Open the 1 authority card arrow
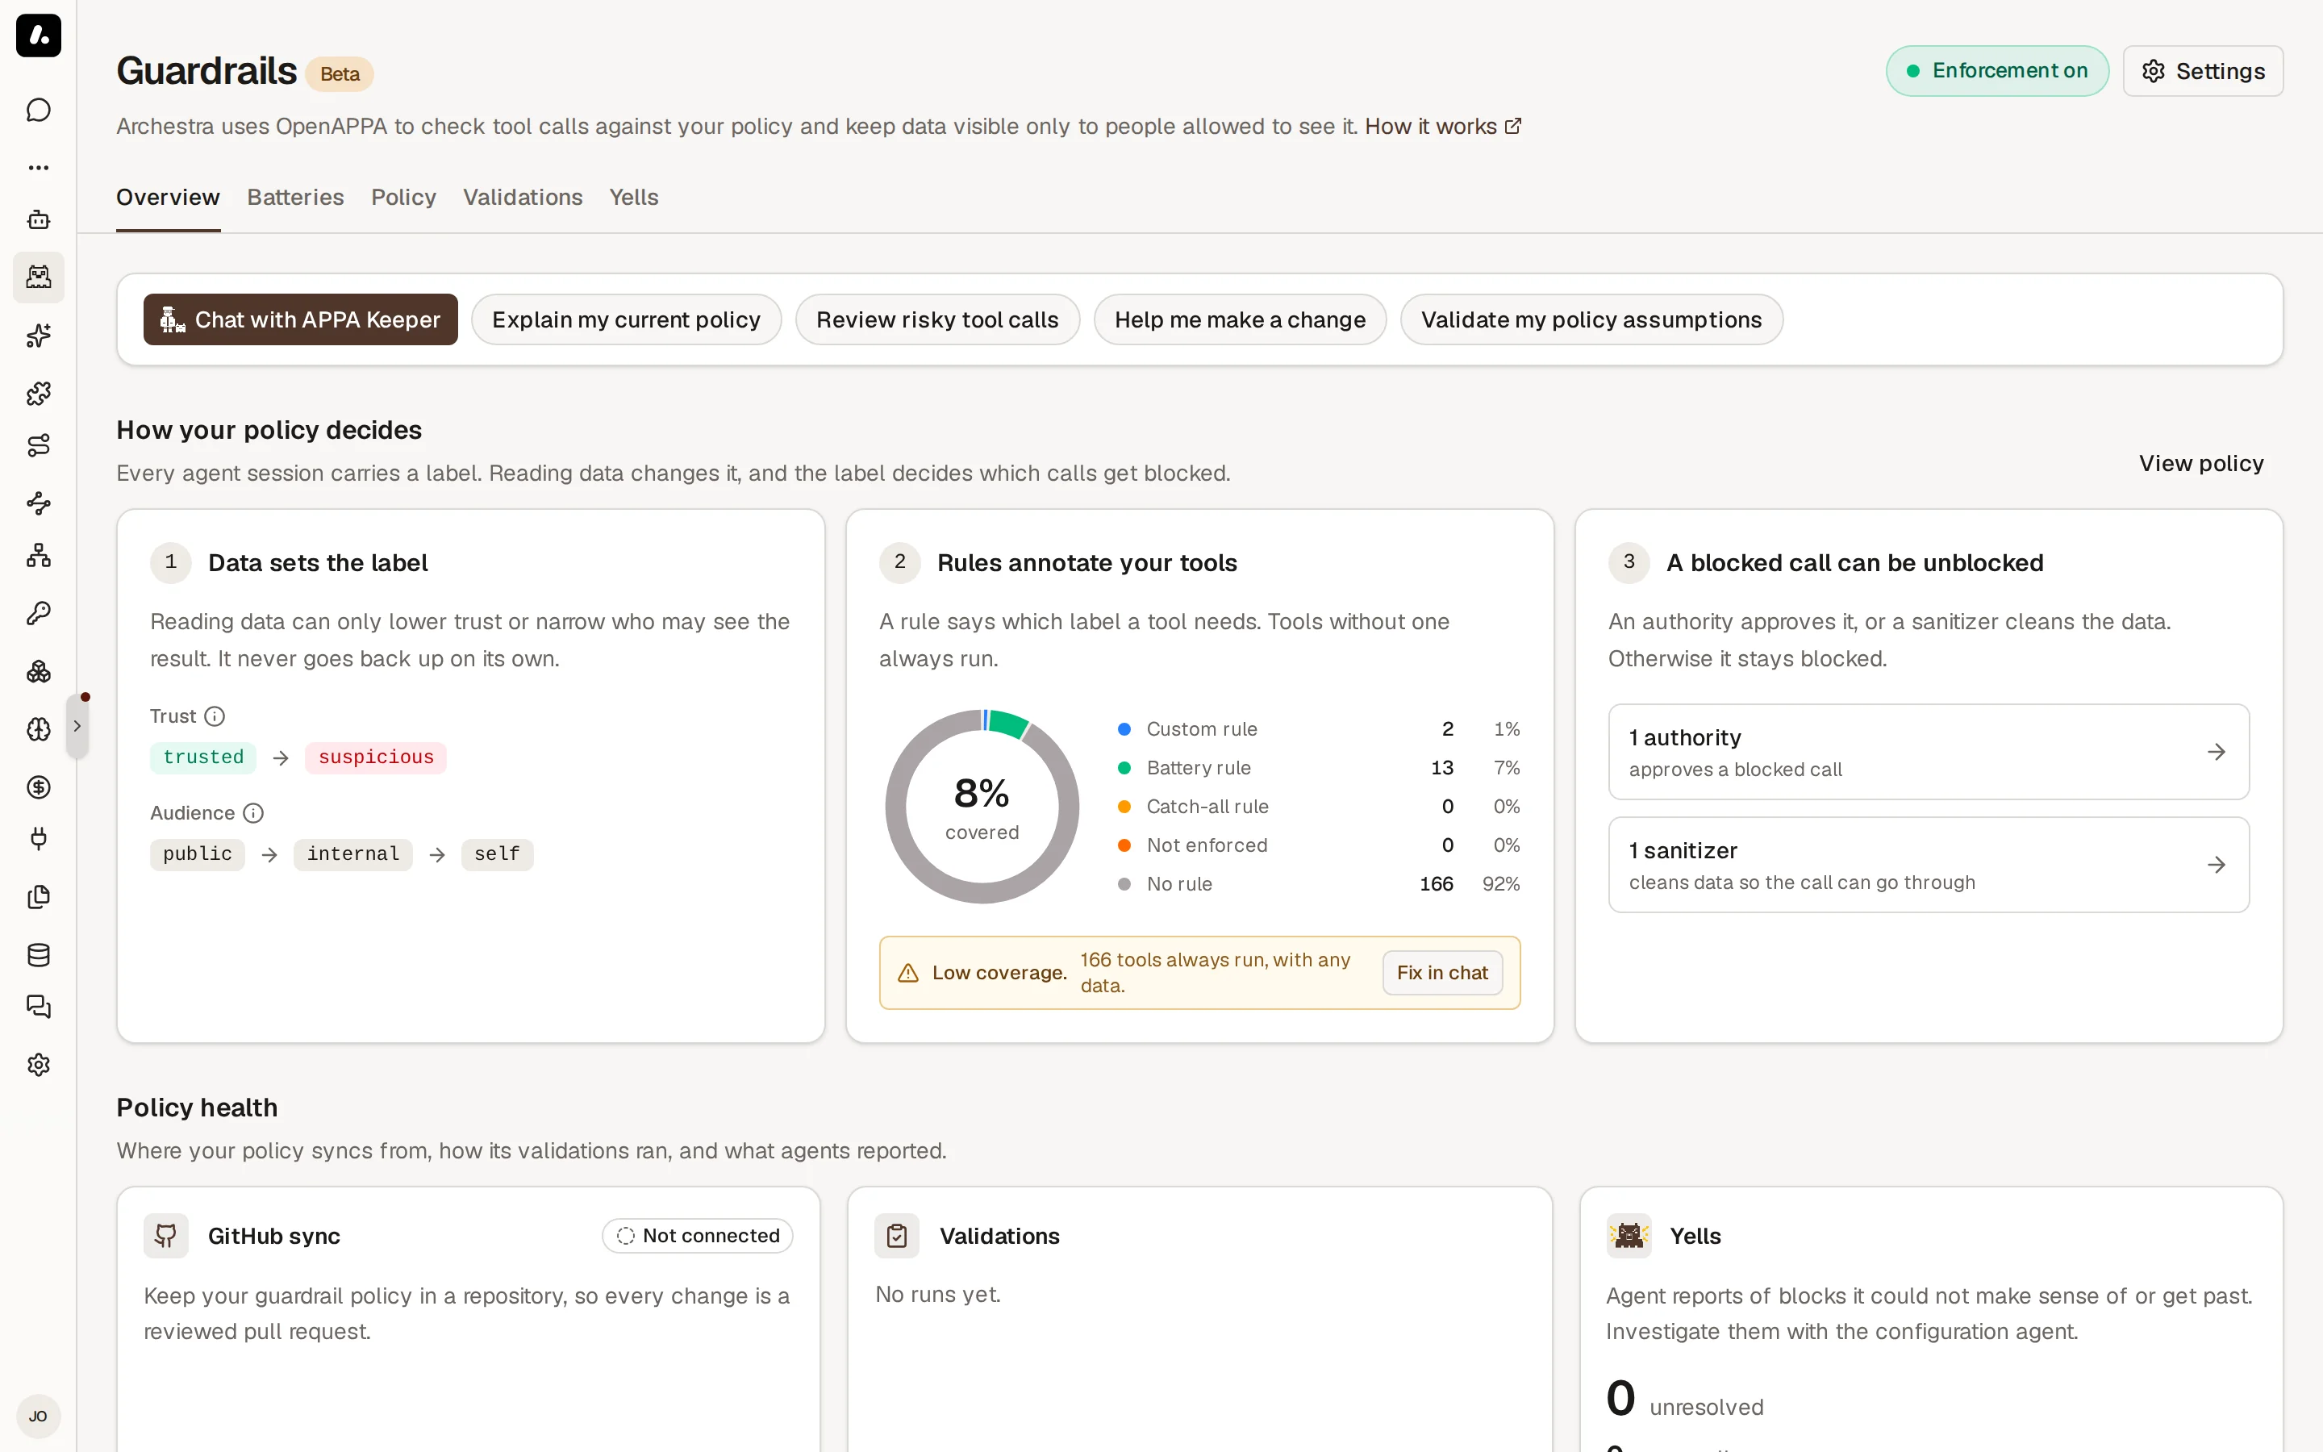Viewport: 2323px width, 1452px height. (x=2216, y=752)
